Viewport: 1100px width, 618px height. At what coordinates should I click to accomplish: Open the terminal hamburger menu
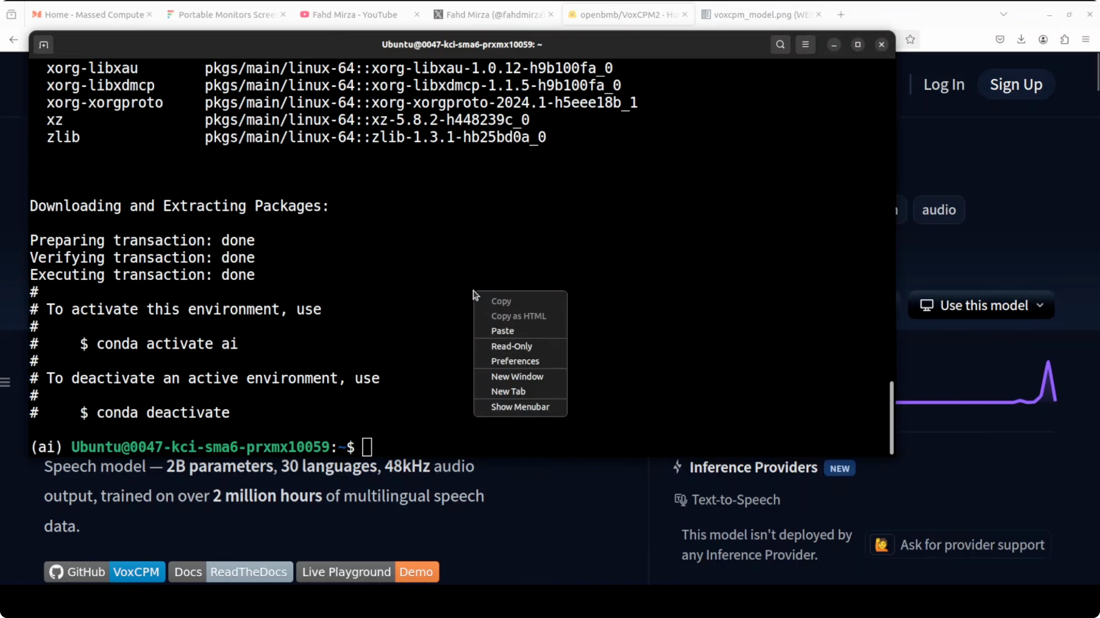pyautogui.click(x=805, y=45)
